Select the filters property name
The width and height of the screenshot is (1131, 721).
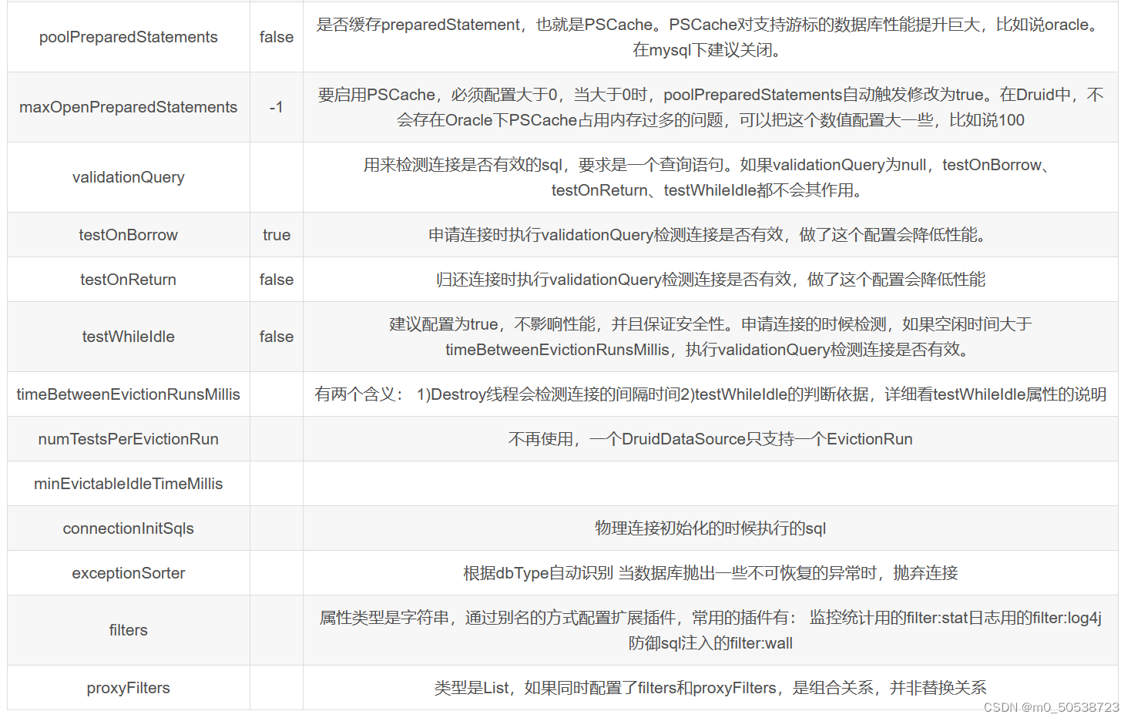(128, 630)
